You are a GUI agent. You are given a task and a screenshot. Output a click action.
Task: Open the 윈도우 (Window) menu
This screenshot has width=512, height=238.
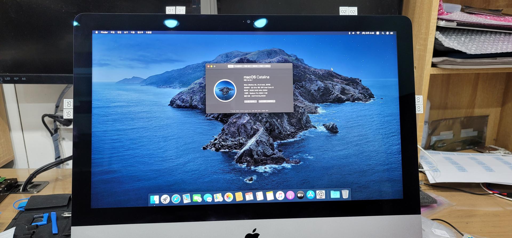pos(140,32)
